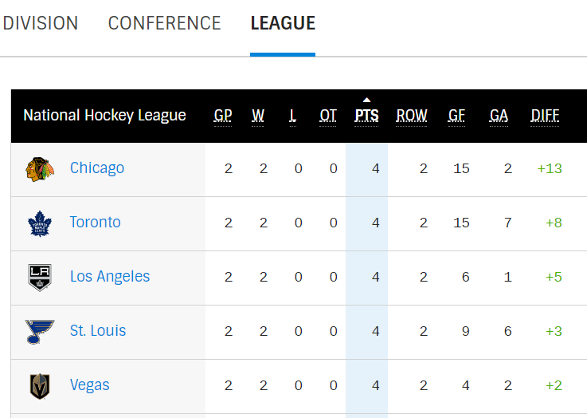Sort table by GA column header
This screenshot has width=587, height=418.
tap(499, 116)
